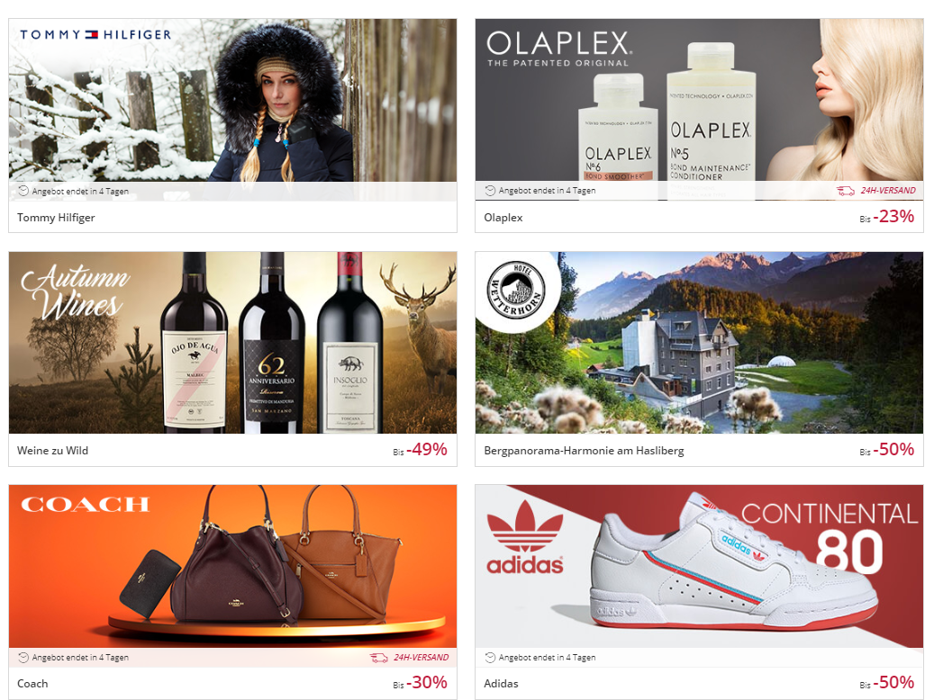The height and width of the screenshot is (700, 934).
Task: Click the -23% discount label on Olaplex
Action: [x=893, y=216]
